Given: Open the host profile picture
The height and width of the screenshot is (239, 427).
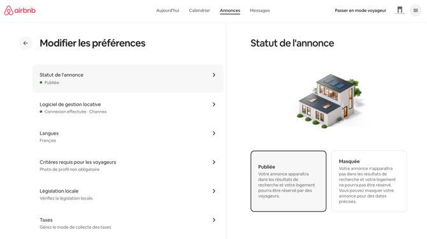Looking at the screenshot, I should (x=400, y=10).
